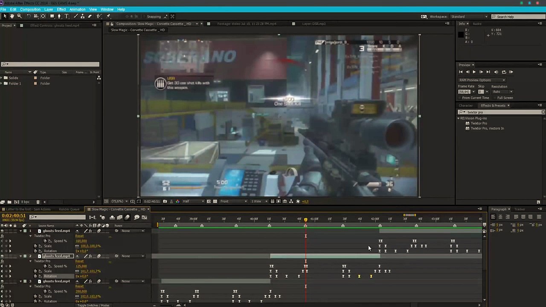Screen dimensions: 546x307
Task: Collapse the RE:Vision Plug-ins category
Action: pyautogui.click(x=459, y=118)
